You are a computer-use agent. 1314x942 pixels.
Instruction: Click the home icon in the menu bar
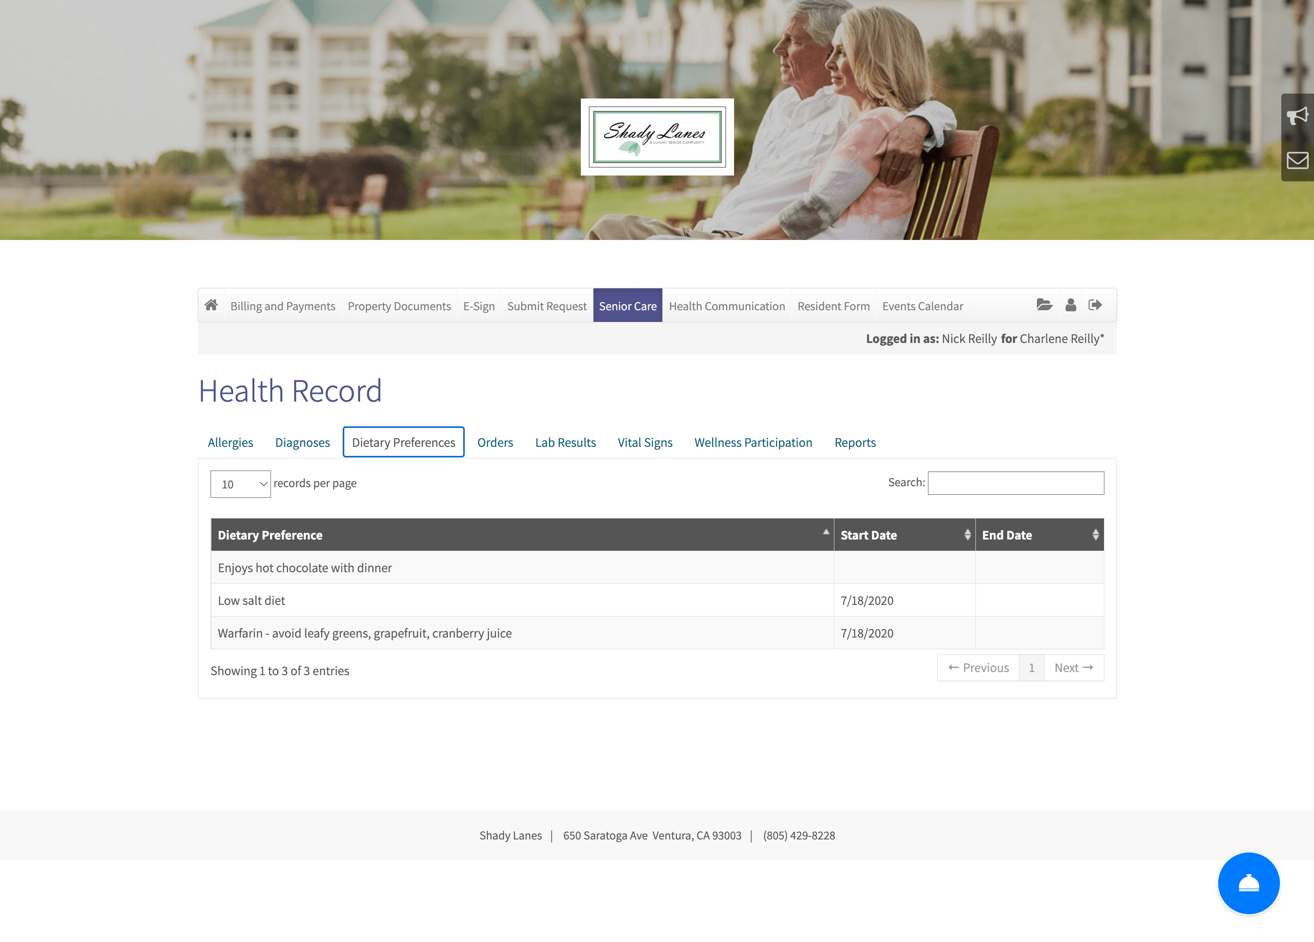tap(211, 305)
